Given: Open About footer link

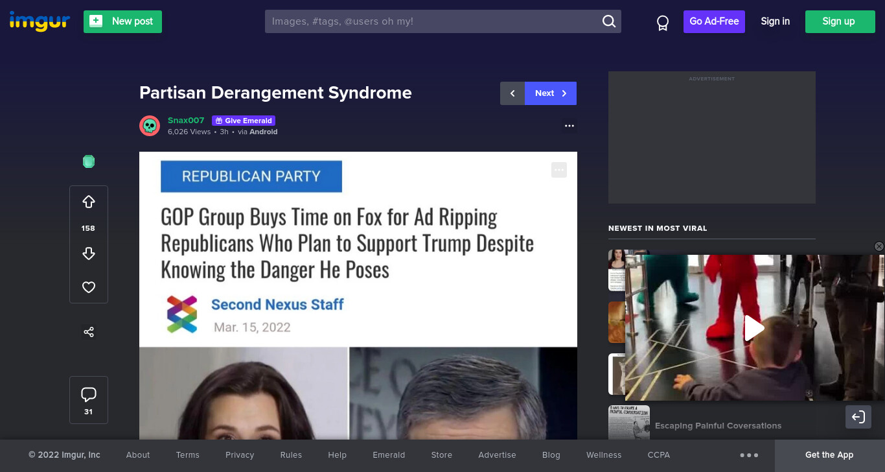Looking at the screenshot, I should point(138,455).
